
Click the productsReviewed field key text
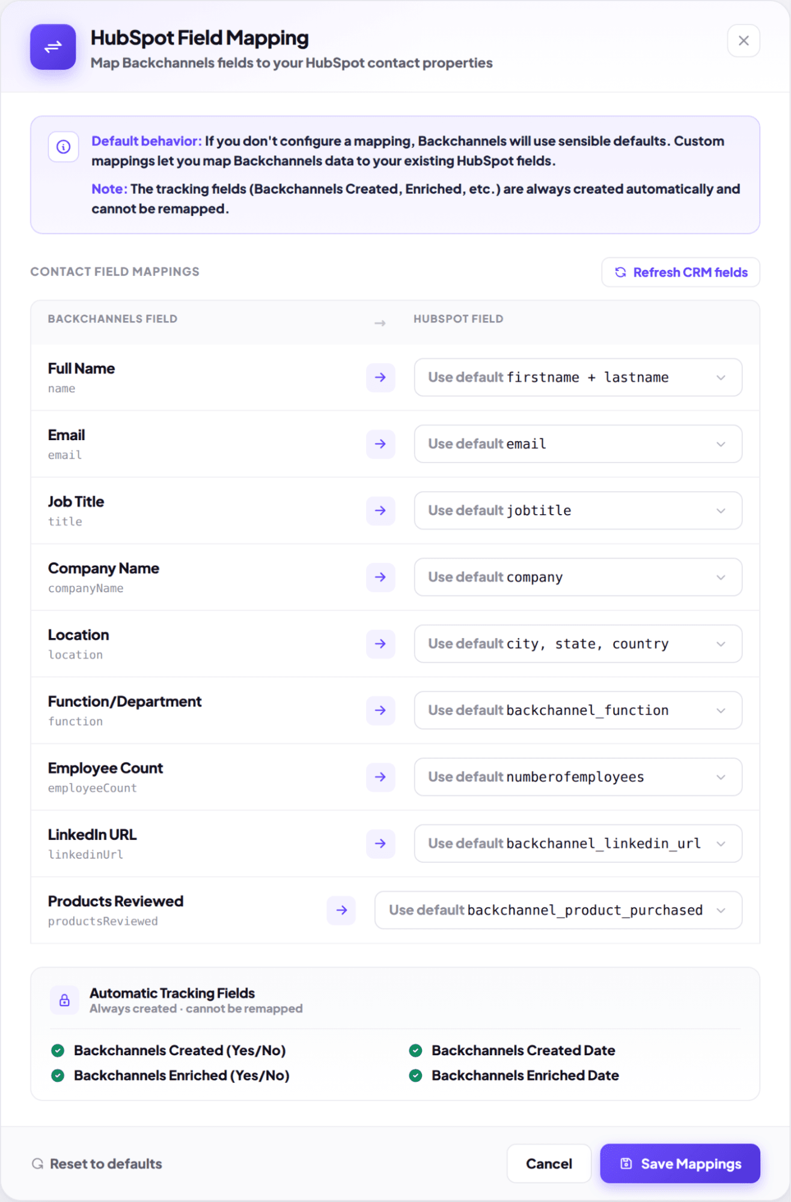point(103,922)
